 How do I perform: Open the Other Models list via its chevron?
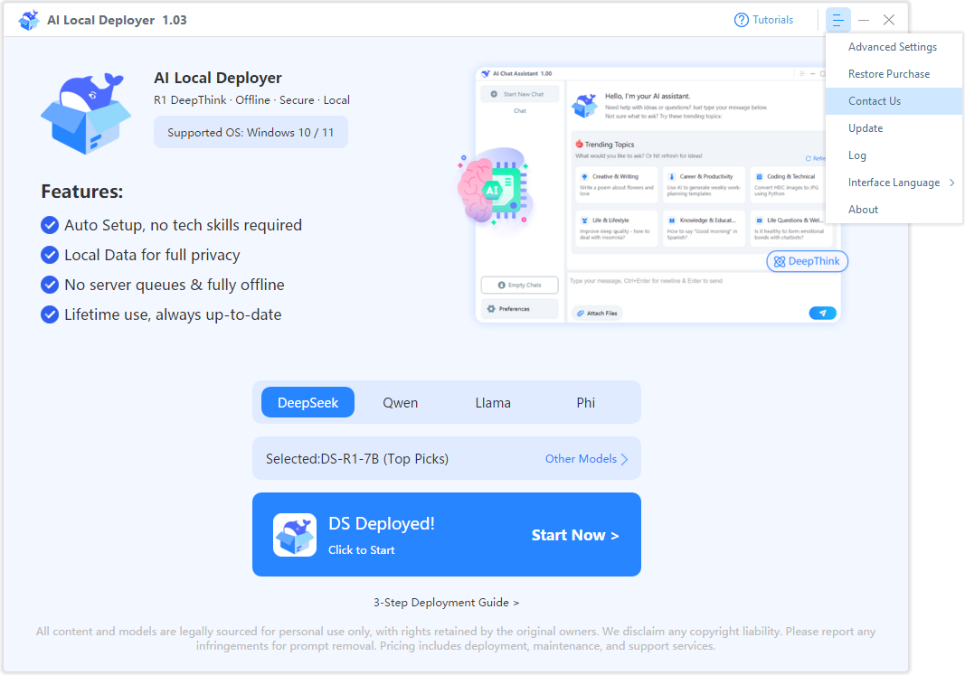622,458
